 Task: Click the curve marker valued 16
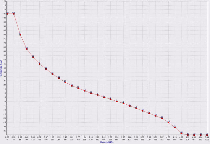pos(78,88)
